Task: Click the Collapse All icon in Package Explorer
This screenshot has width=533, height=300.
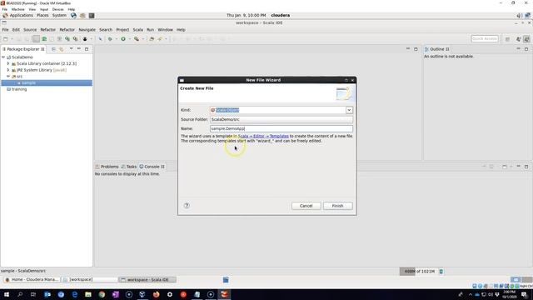Action: tap(53, 49)
